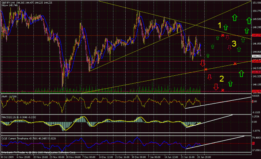Click the 14 Jan 12:00 date label
This screenshot has height=159, width=261.
[171, 157]
